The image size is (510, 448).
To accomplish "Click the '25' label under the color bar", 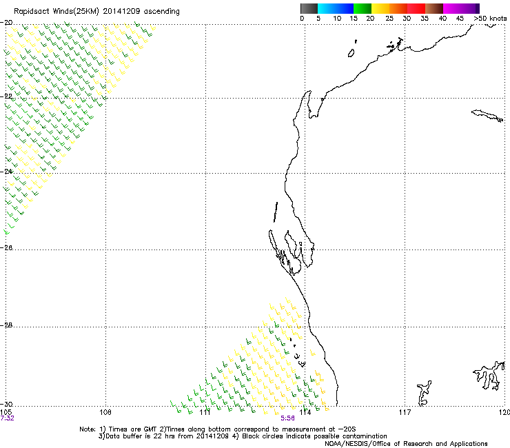I will click(389, 19).
